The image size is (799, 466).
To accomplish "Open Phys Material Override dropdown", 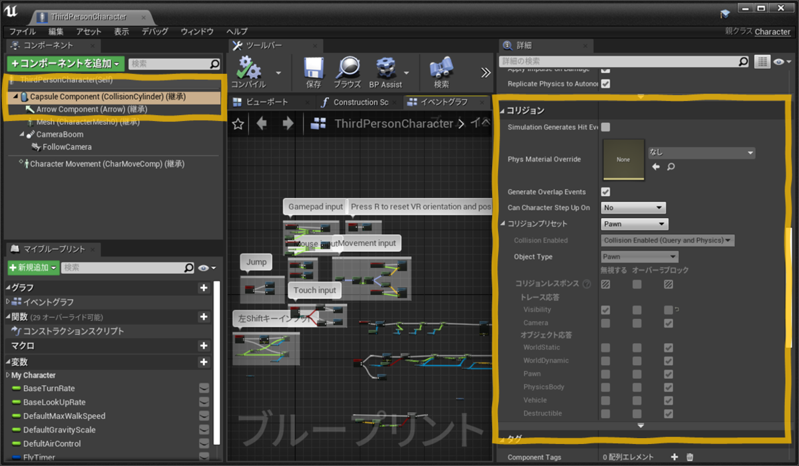I will [701, 153].
